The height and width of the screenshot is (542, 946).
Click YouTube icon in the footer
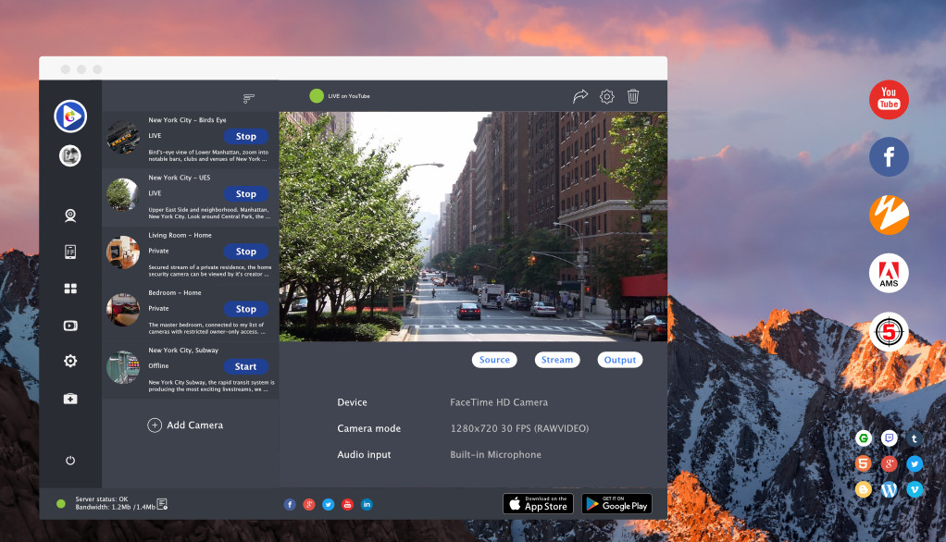tap(347, 505)
